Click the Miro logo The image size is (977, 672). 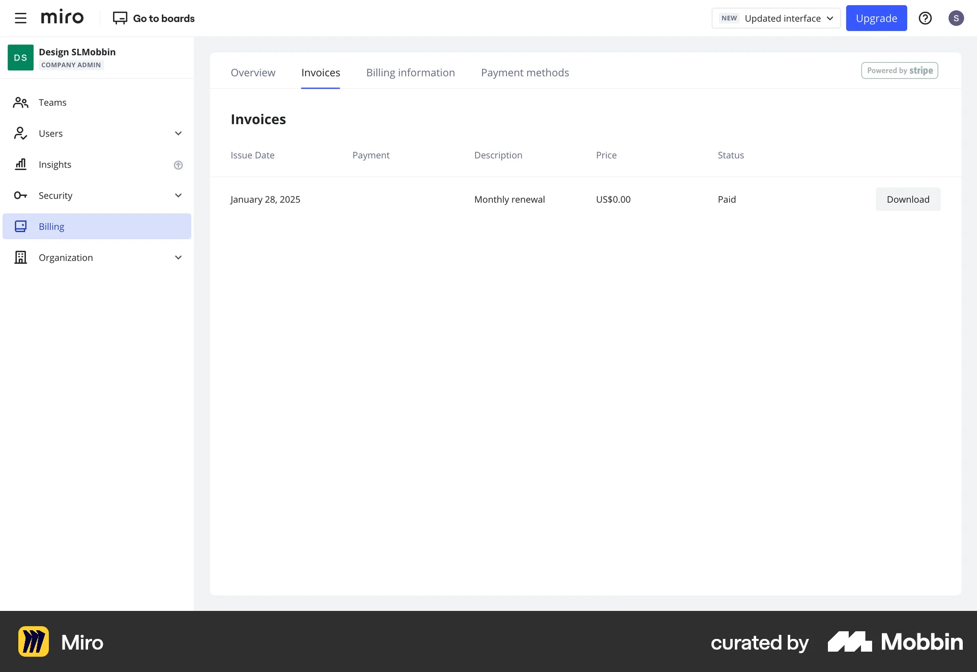tap(62, 17)
